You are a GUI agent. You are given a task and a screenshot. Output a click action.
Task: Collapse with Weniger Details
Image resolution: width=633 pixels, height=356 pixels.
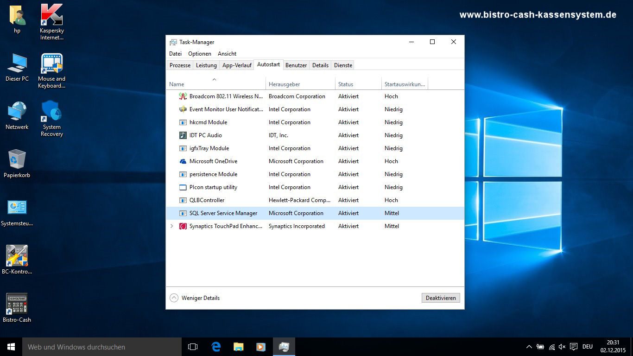point(195,298)
